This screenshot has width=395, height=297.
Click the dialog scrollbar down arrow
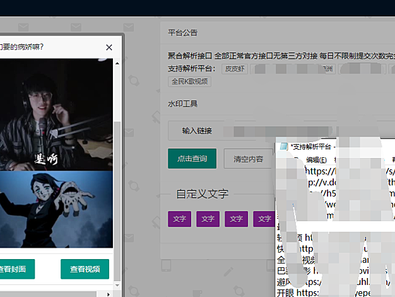click(117, 285)
